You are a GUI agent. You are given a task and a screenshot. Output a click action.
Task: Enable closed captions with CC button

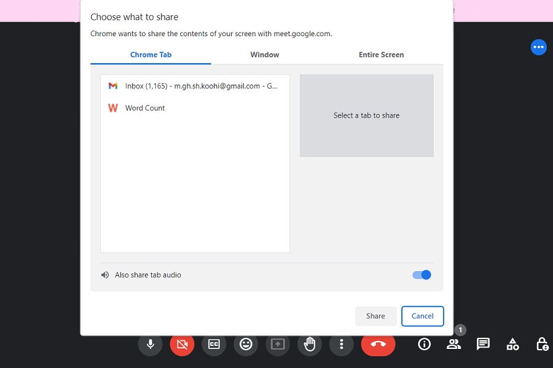[x=214, y=344]
